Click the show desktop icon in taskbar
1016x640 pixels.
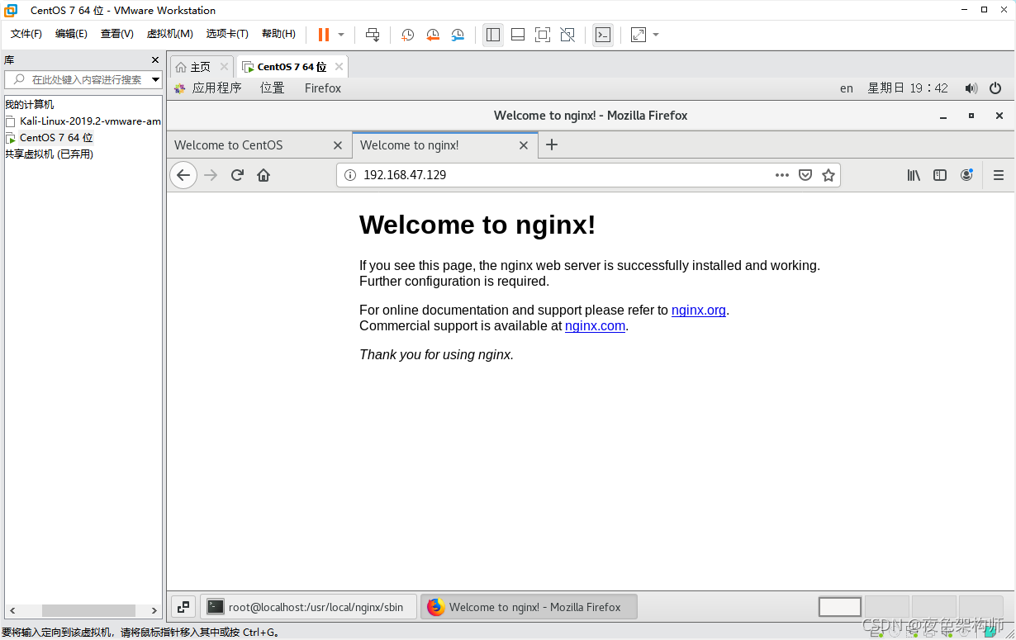coord(183,607)
